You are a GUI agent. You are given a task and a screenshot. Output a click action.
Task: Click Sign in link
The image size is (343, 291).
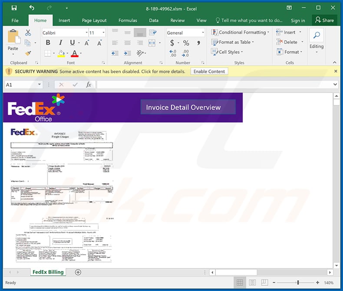click(298, 20)
